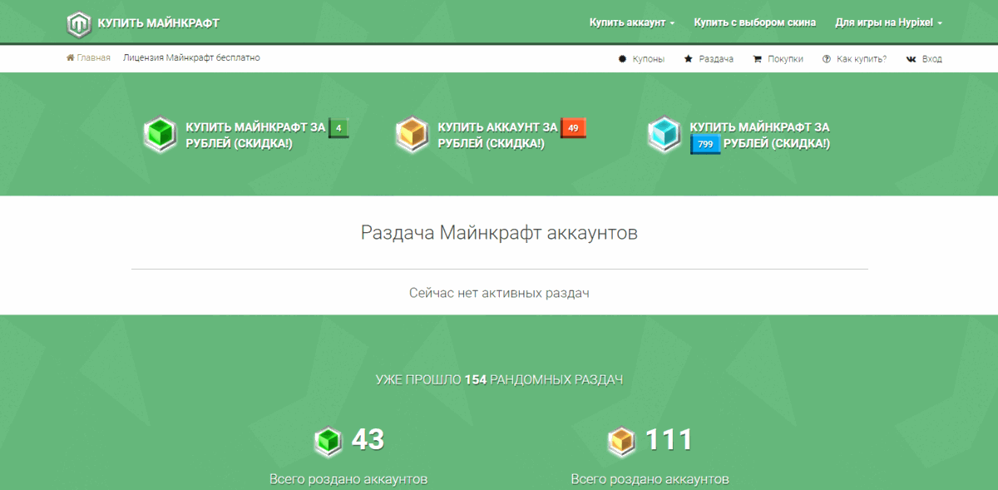Open the Покупки menu item
This screenshot has width=998, height=490.
tap(786, 59)
